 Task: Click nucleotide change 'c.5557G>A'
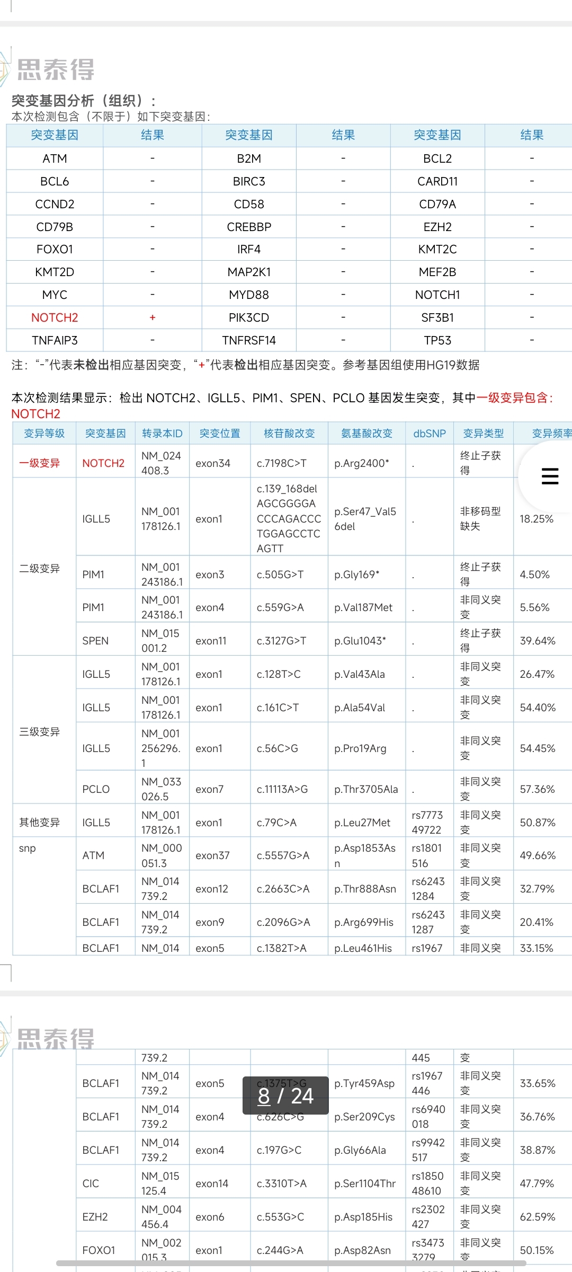(x=283, y=855)
